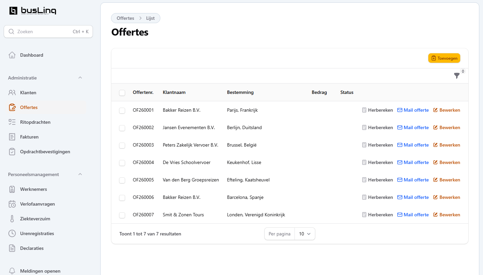Select the Klanten sidebar icon
483x275 pixels.
click(x=12, y=93)
